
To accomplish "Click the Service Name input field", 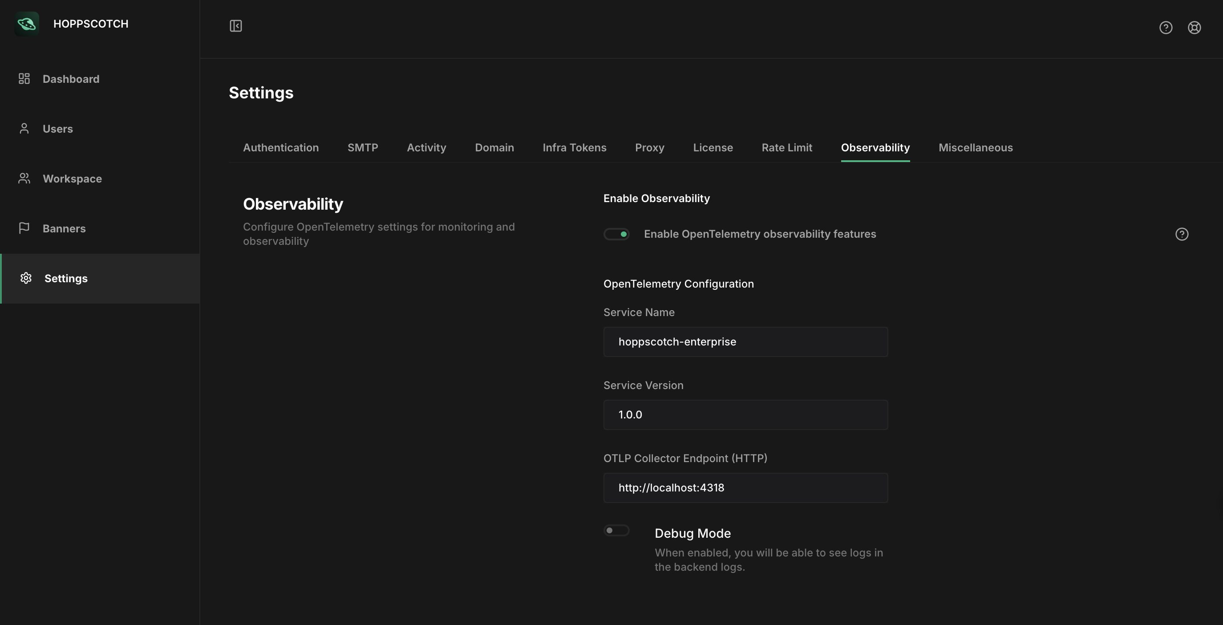I will (745, 342).
